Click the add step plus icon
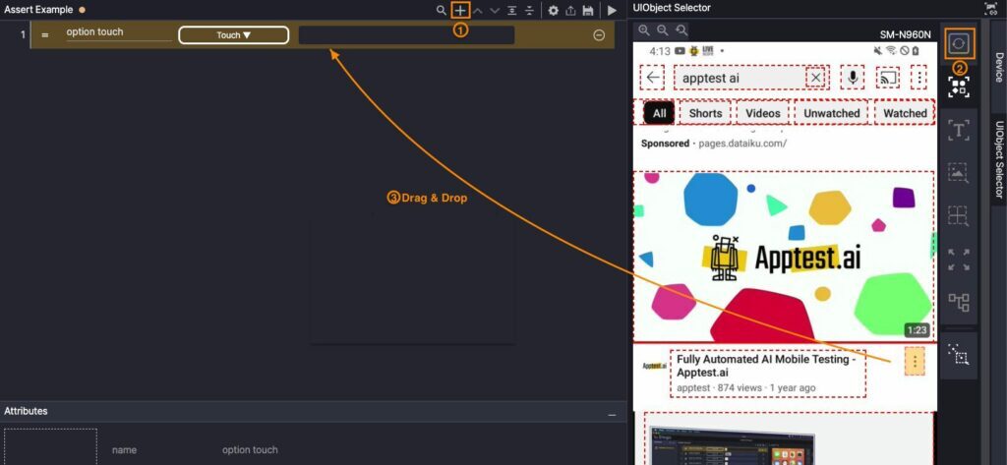Viewport: 1007px width, 465px height. 459,10
